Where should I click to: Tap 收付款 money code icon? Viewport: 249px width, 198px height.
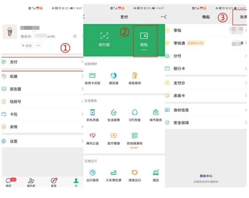104,39
